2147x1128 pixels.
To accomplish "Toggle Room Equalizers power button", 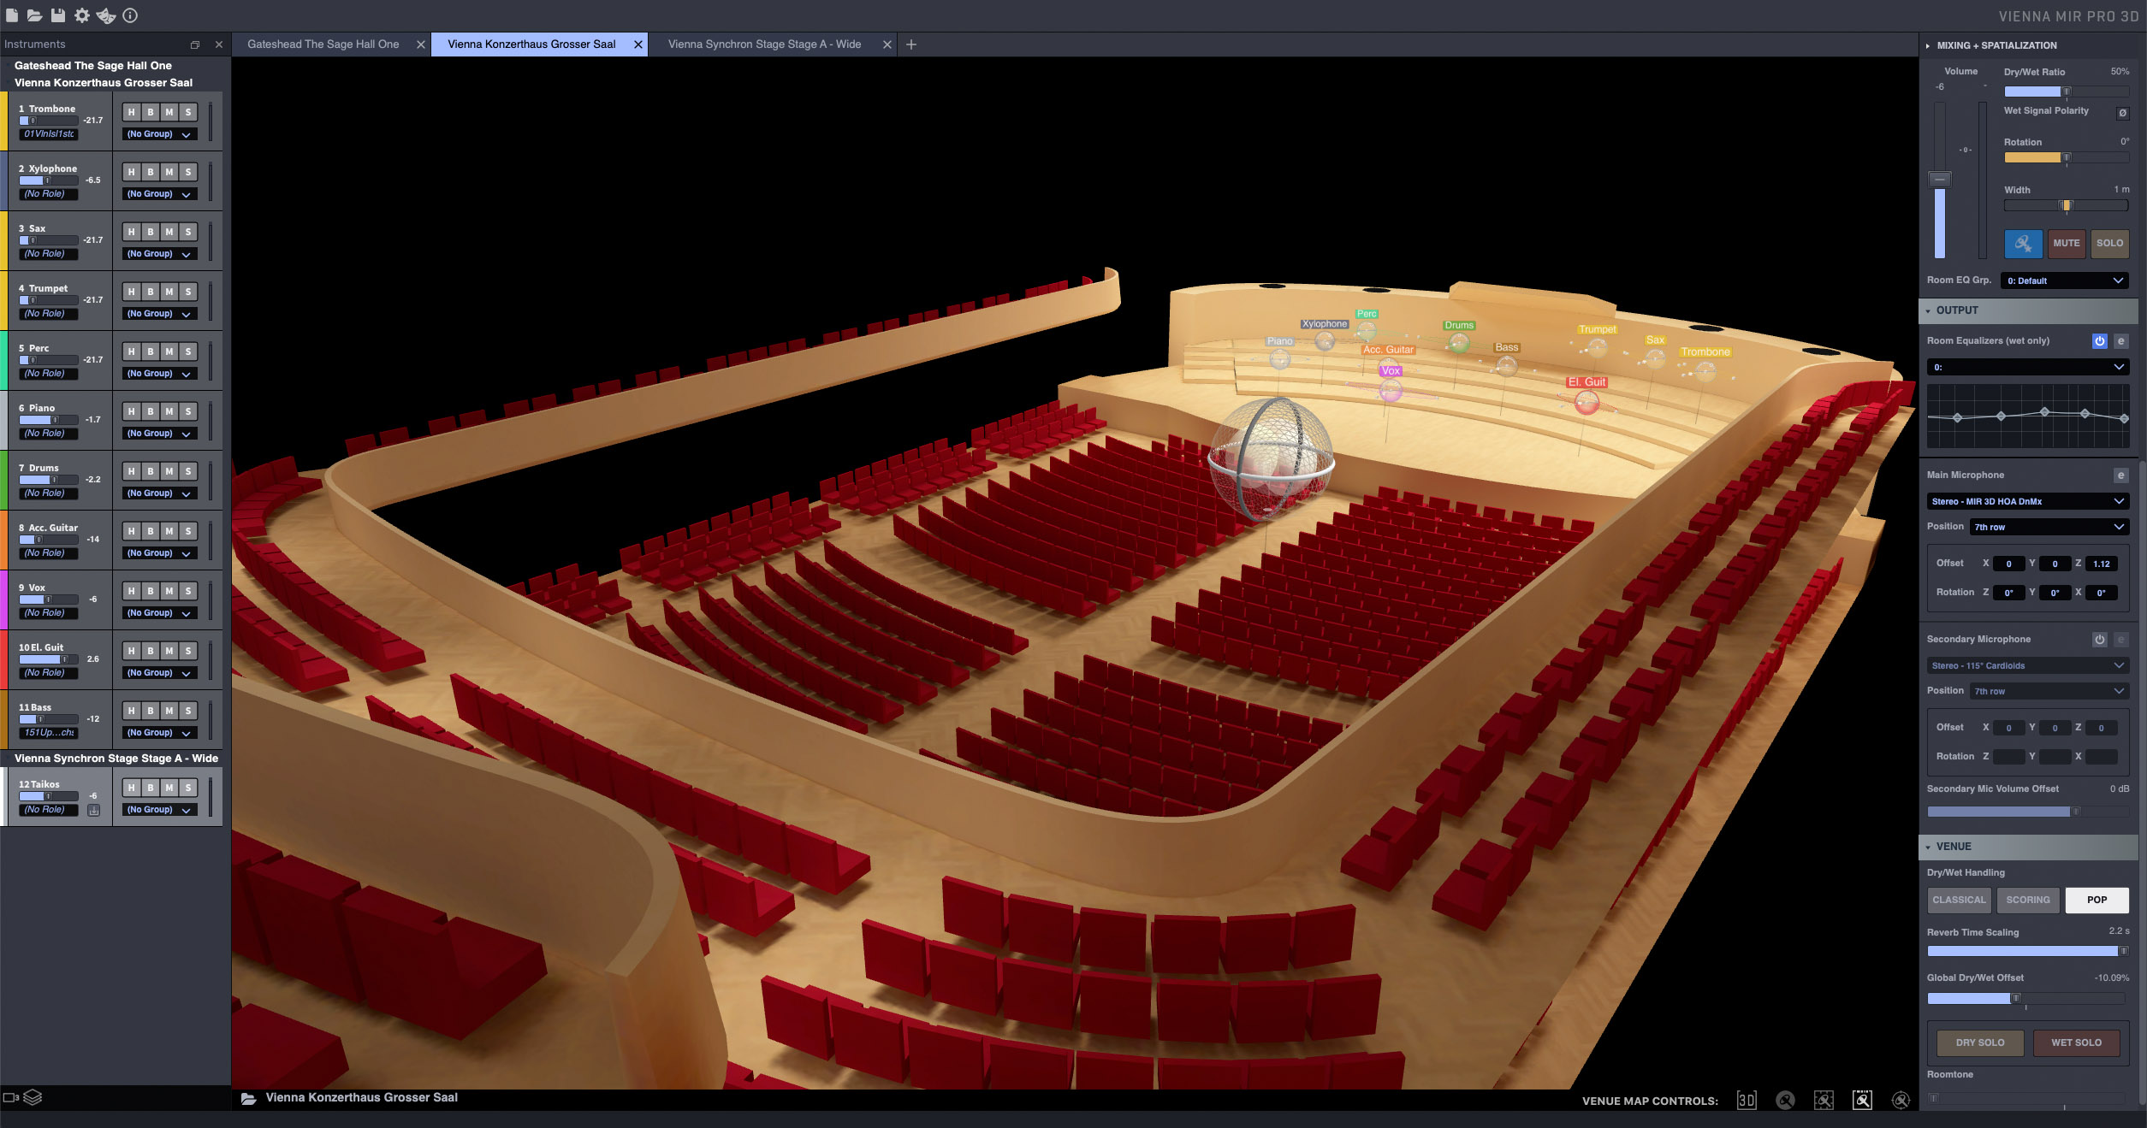I will coord(2099,341).
